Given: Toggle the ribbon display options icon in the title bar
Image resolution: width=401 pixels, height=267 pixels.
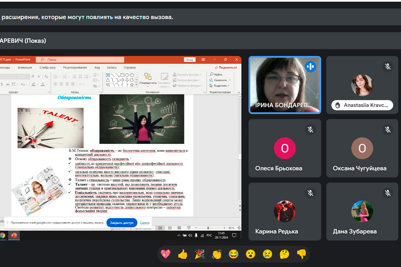Looking at the screenshot, I should point(203,60).
